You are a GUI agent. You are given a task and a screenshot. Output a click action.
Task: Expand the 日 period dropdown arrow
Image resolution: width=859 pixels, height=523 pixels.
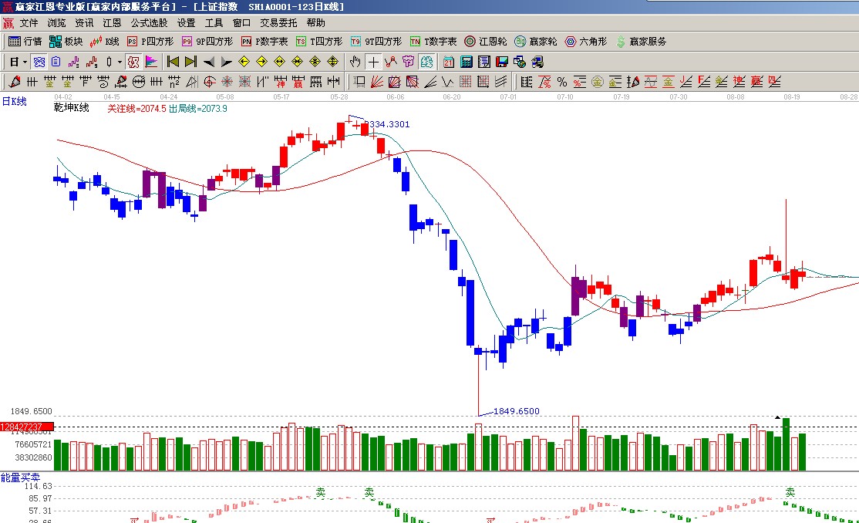click(25, 62)
